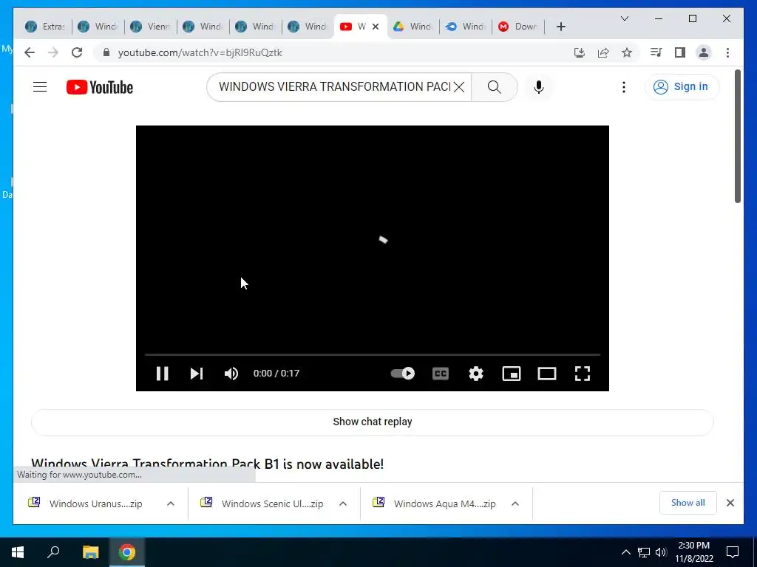Share this page icon
The width and height of the screenshot is (757, 567).
[603, 52]
